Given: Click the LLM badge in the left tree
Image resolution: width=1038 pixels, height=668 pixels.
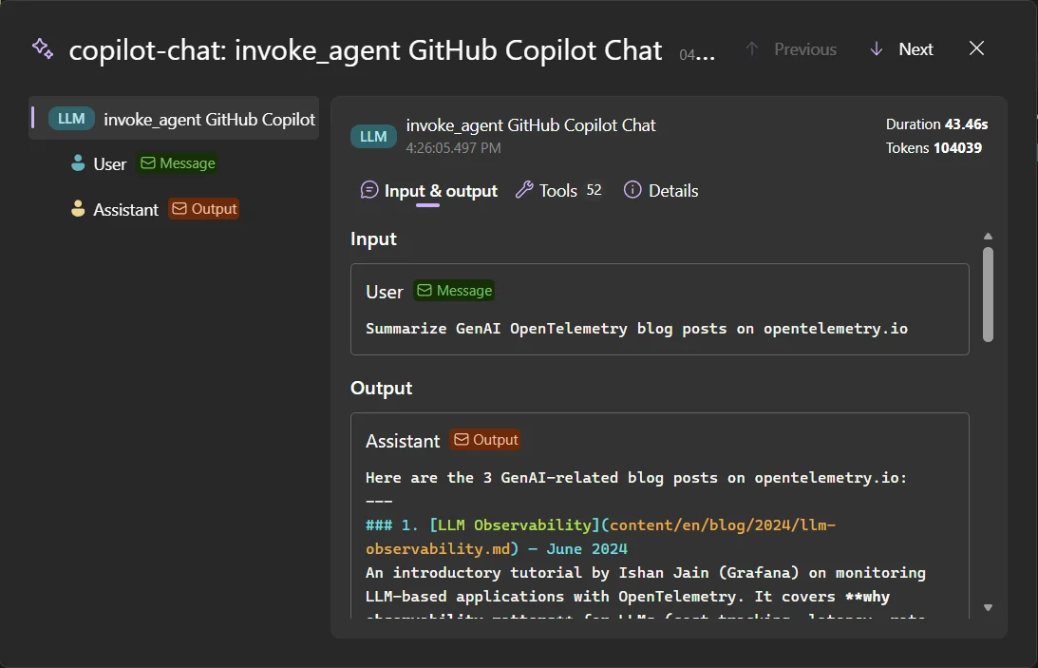Looking at the screenshot, I should click(x=71, y=119).
